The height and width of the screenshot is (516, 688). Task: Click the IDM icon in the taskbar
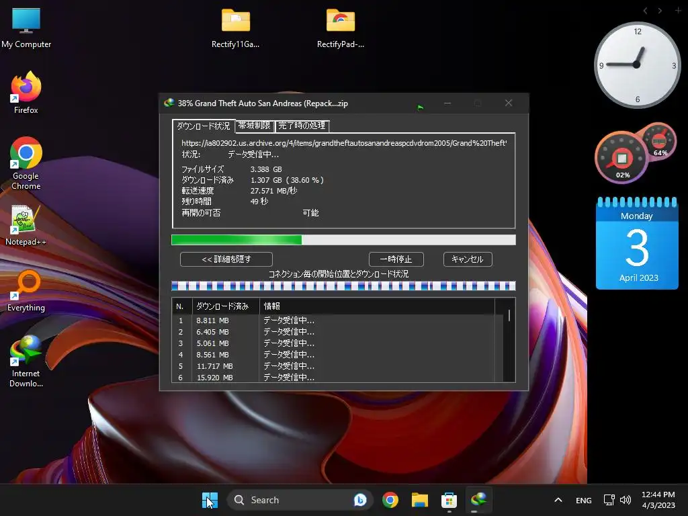(x=478, y=500)
